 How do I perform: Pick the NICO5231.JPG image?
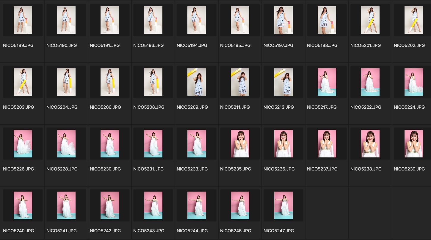(153, 144)
